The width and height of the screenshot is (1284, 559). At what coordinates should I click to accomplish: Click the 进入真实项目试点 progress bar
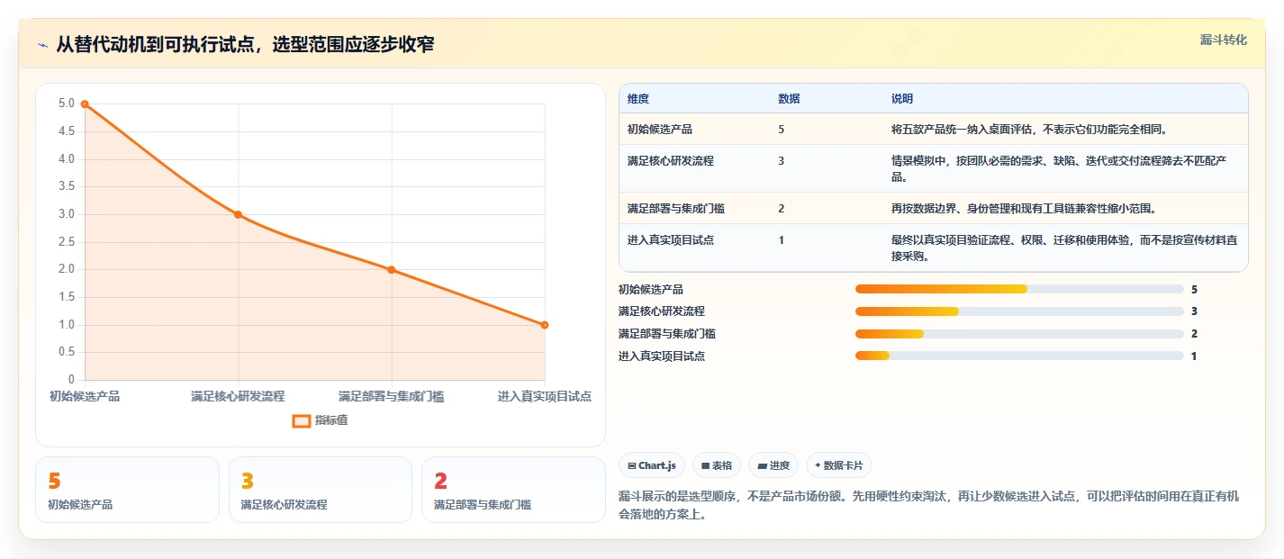pos(1019,356)
